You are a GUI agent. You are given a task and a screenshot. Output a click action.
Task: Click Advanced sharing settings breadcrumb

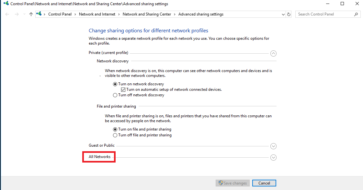pos(201,14)
